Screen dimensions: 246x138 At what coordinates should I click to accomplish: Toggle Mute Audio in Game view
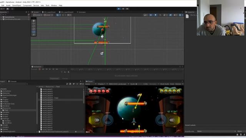[x=165, y=84]
